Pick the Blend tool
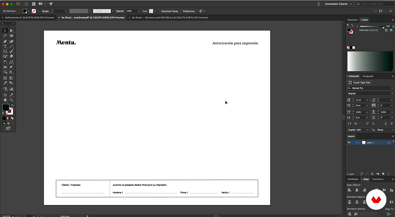Viewport: 395px width, 217px height. [x=12, y=83]
